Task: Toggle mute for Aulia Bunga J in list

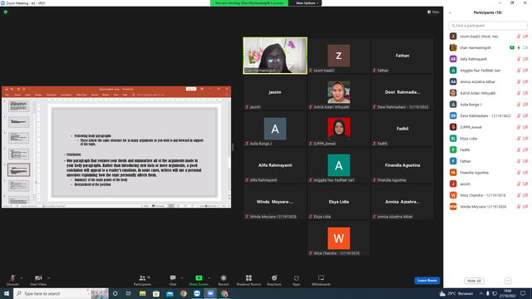Action: click(x=519, y=105)
